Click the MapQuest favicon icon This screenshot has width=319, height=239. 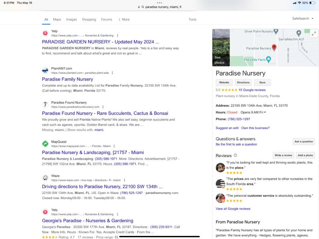click(x=45, y=144)
